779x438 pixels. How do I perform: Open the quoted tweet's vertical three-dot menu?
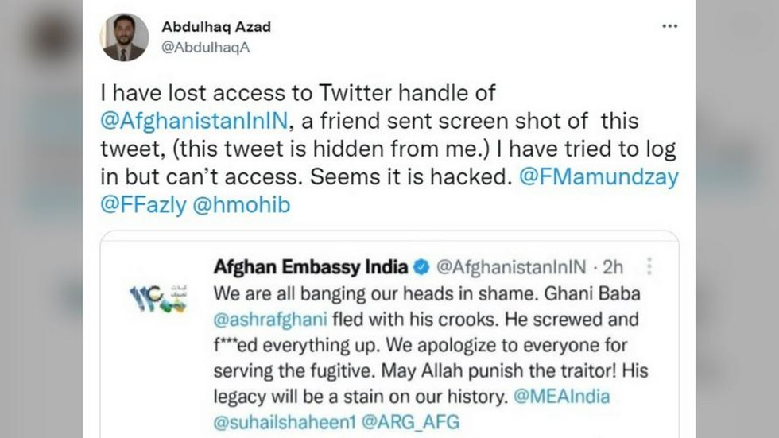point(649,266)
